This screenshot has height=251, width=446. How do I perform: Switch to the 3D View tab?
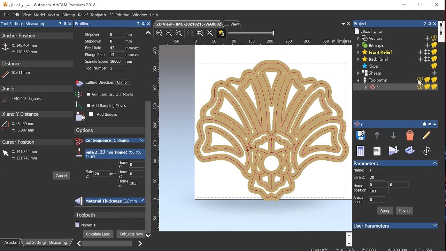tap(231, 24)
